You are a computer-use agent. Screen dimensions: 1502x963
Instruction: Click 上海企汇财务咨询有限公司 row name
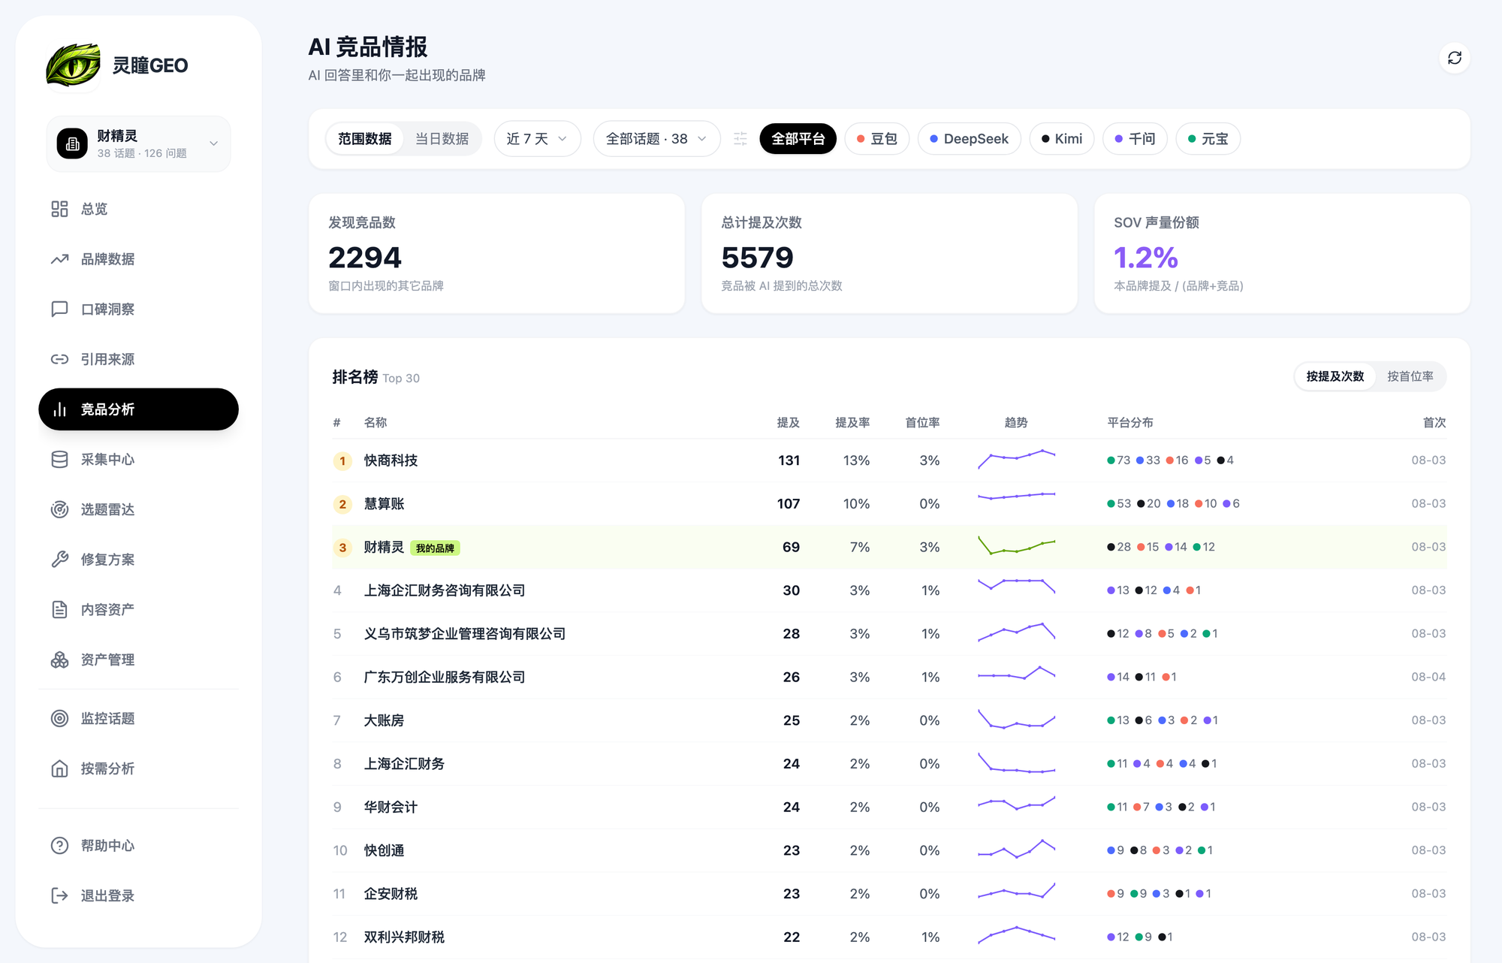(445, 590)
